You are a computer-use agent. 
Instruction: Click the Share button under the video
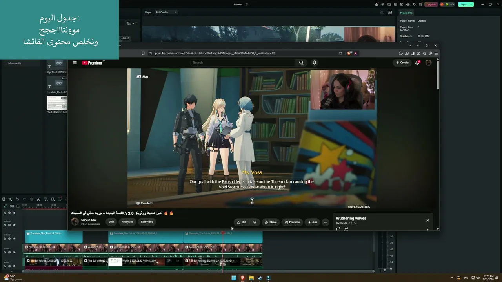click(x=271, y=222)
